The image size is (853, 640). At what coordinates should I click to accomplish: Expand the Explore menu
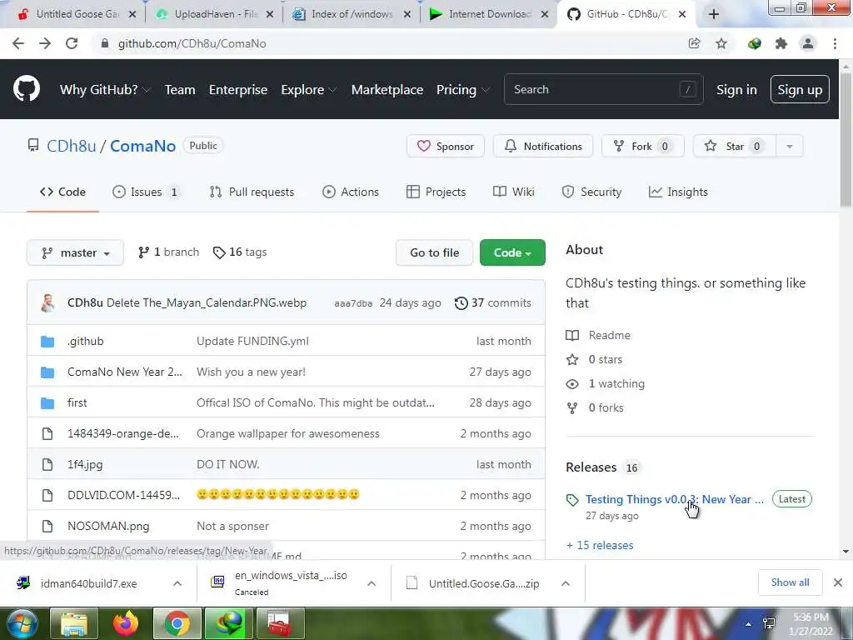coord(308,89)
